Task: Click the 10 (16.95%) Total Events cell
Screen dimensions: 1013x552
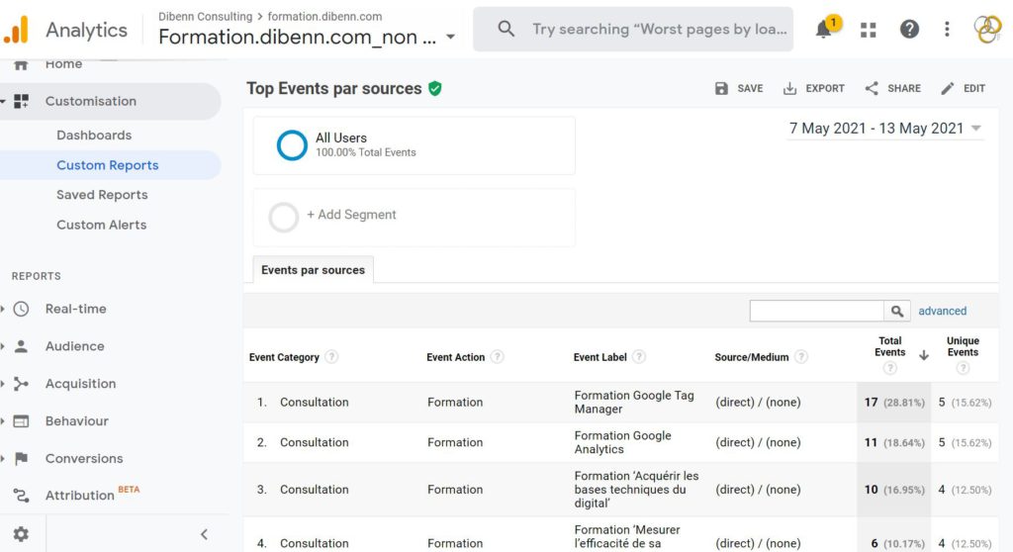Action: point(894,490)
